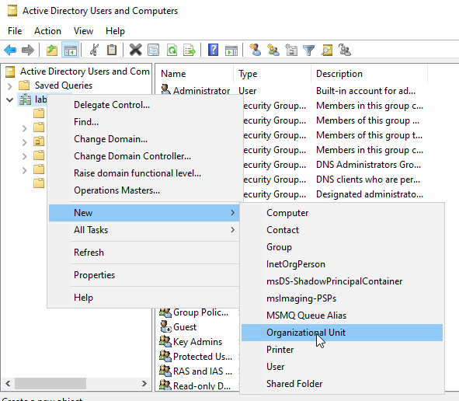The width and height of the screenshot is (459, 401).
Task: Open the Action menu
Action: coord(47,31)
